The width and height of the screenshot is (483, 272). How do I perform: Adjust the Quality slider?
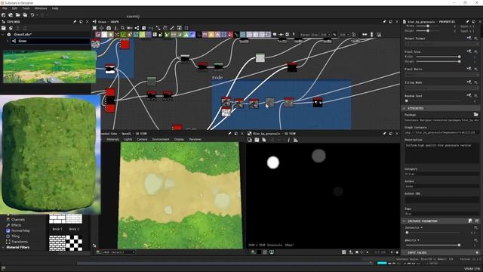432,245
